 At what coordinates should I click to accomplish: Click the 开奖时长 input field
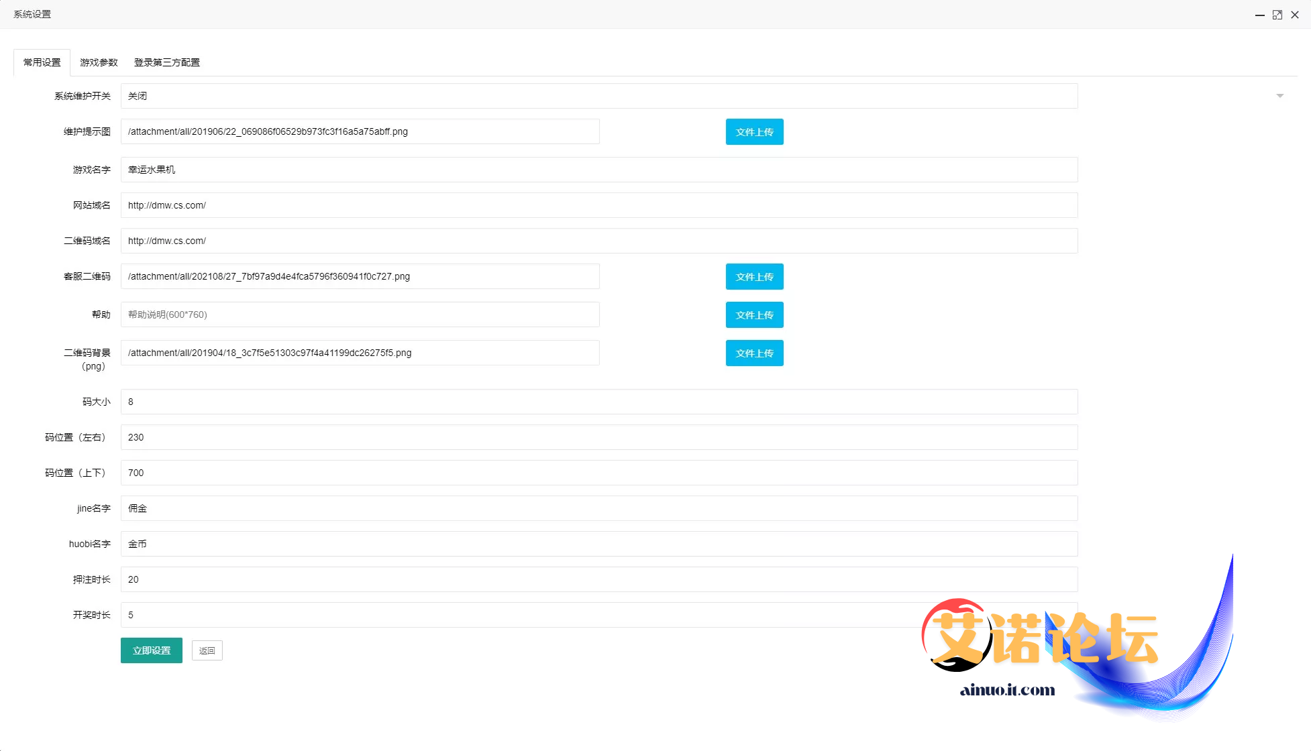click(599, 615)
